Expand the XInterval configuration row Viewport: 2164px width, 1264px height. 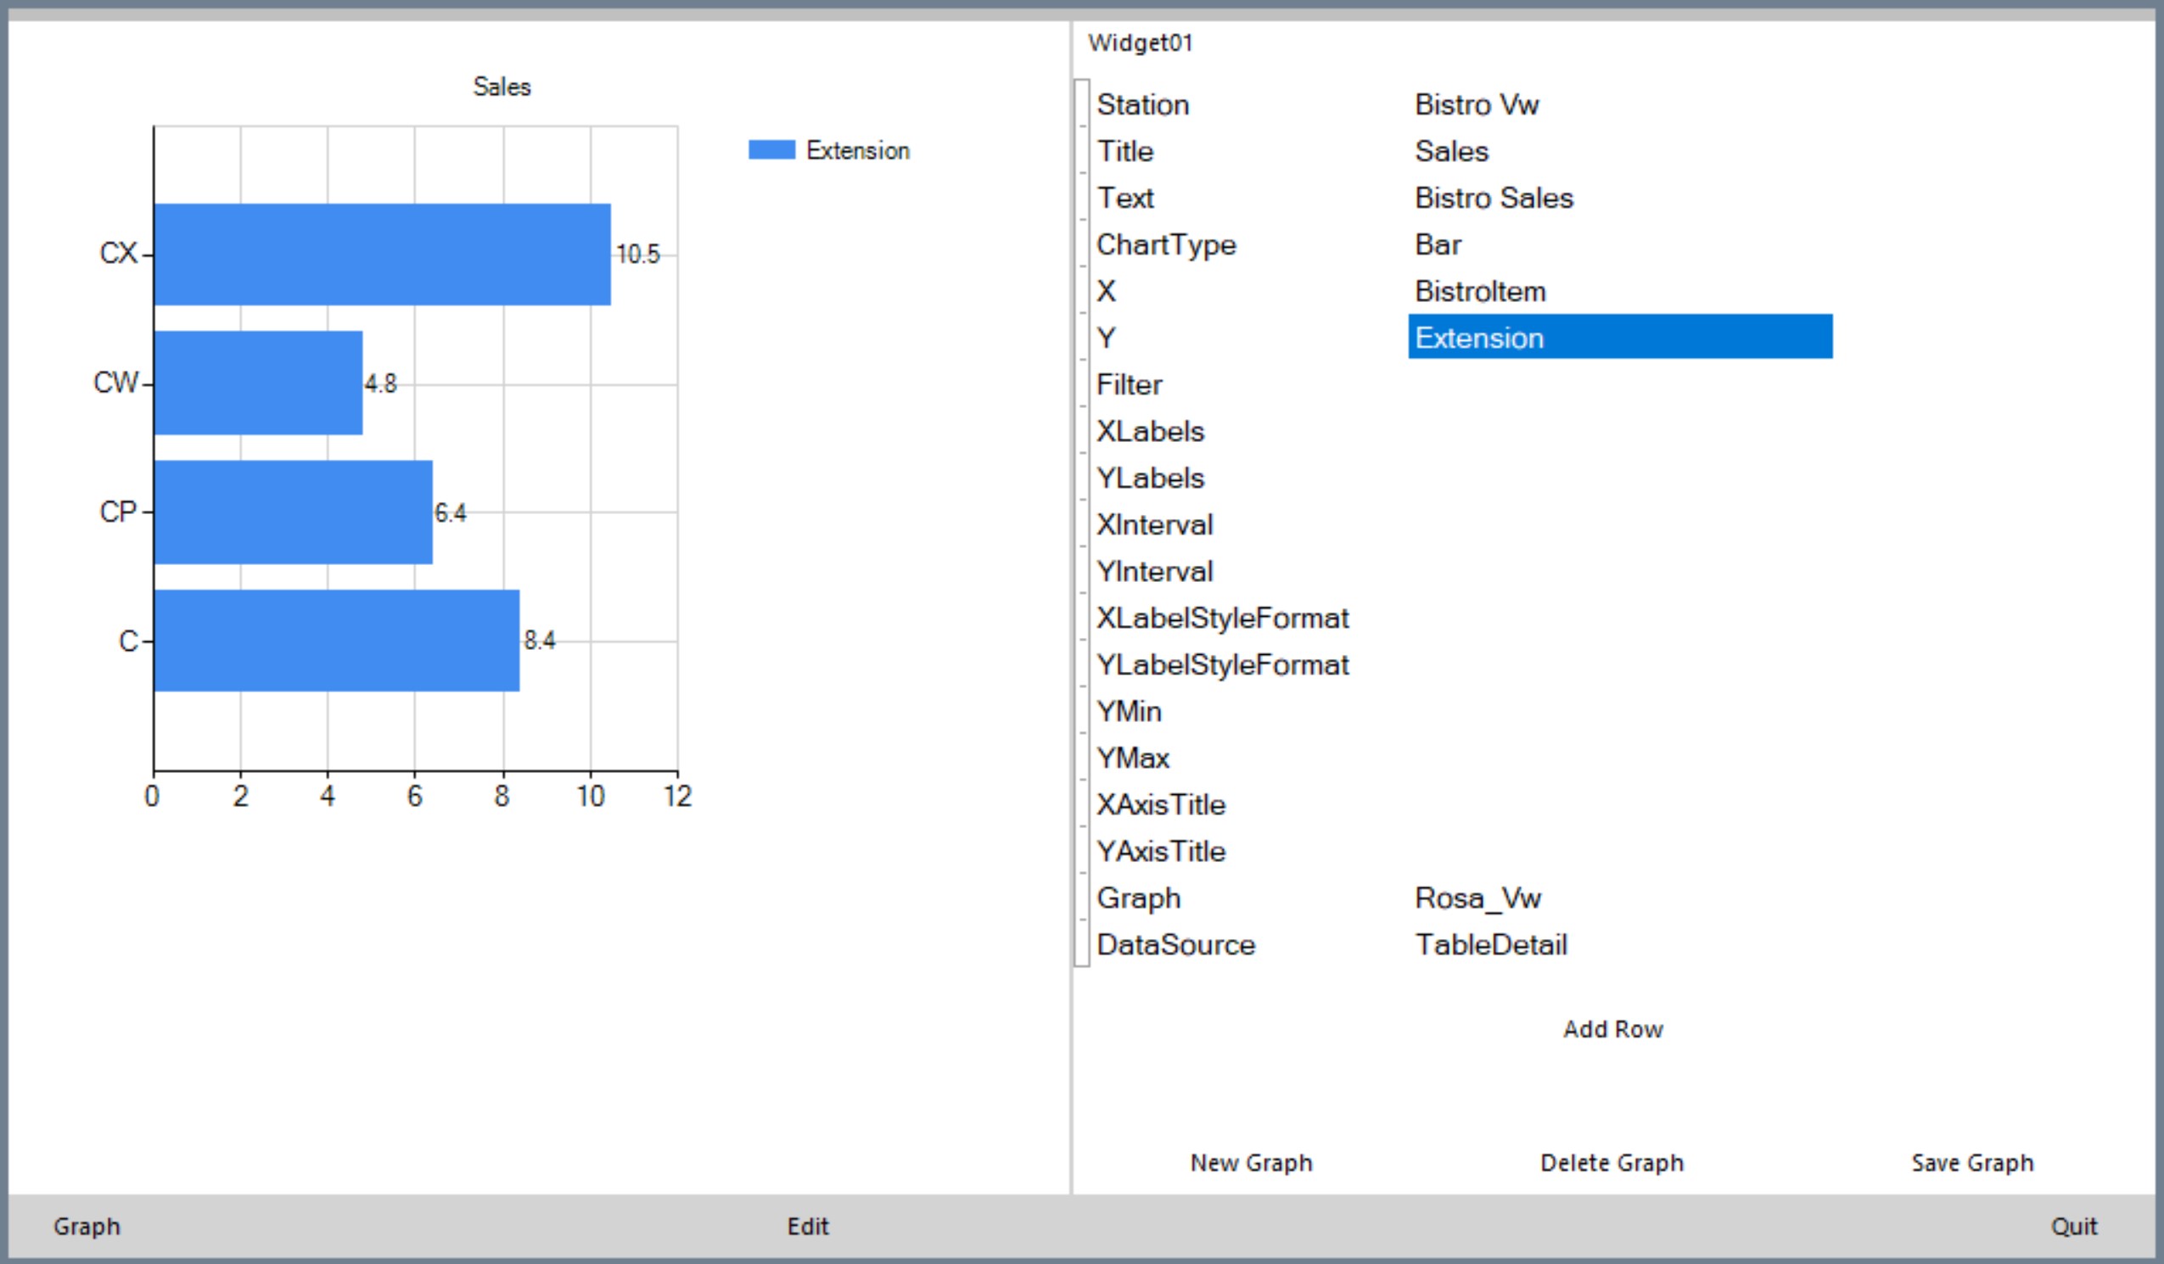[1082, 523]
